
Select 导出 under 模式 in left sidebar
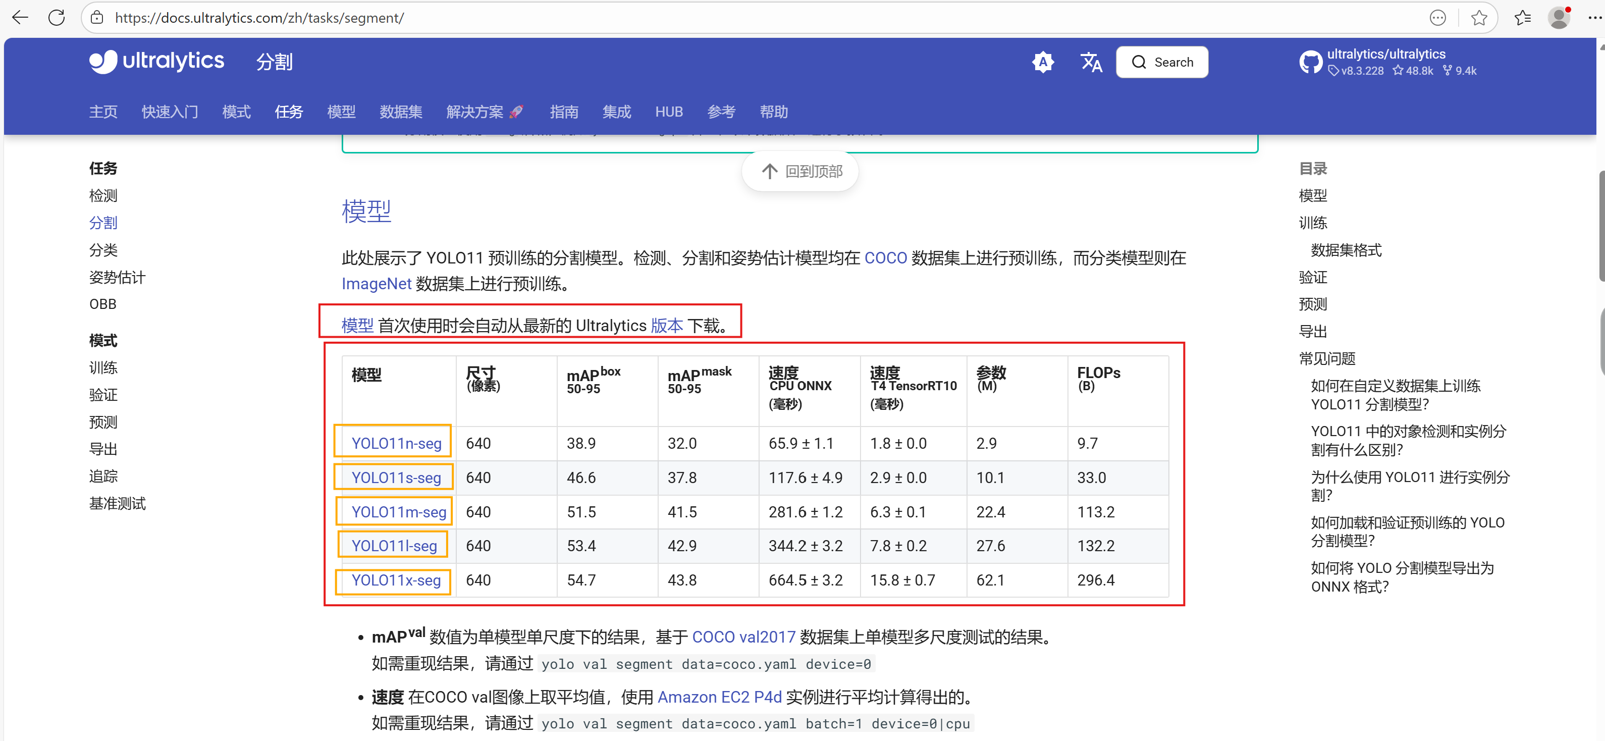tap(103, 449)
